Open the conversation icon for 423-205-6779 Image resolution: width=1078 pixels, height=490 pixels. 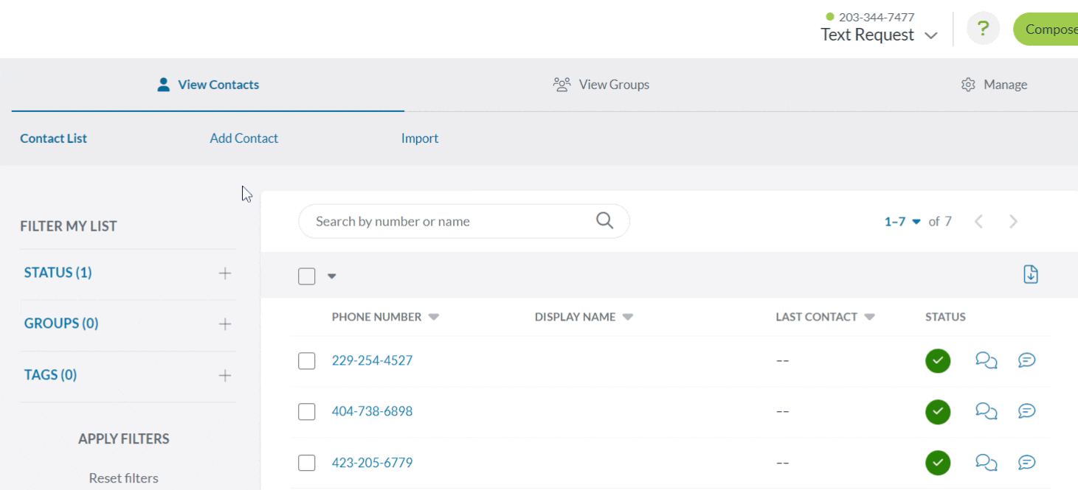pyautogui.click(x=987, y=463)
